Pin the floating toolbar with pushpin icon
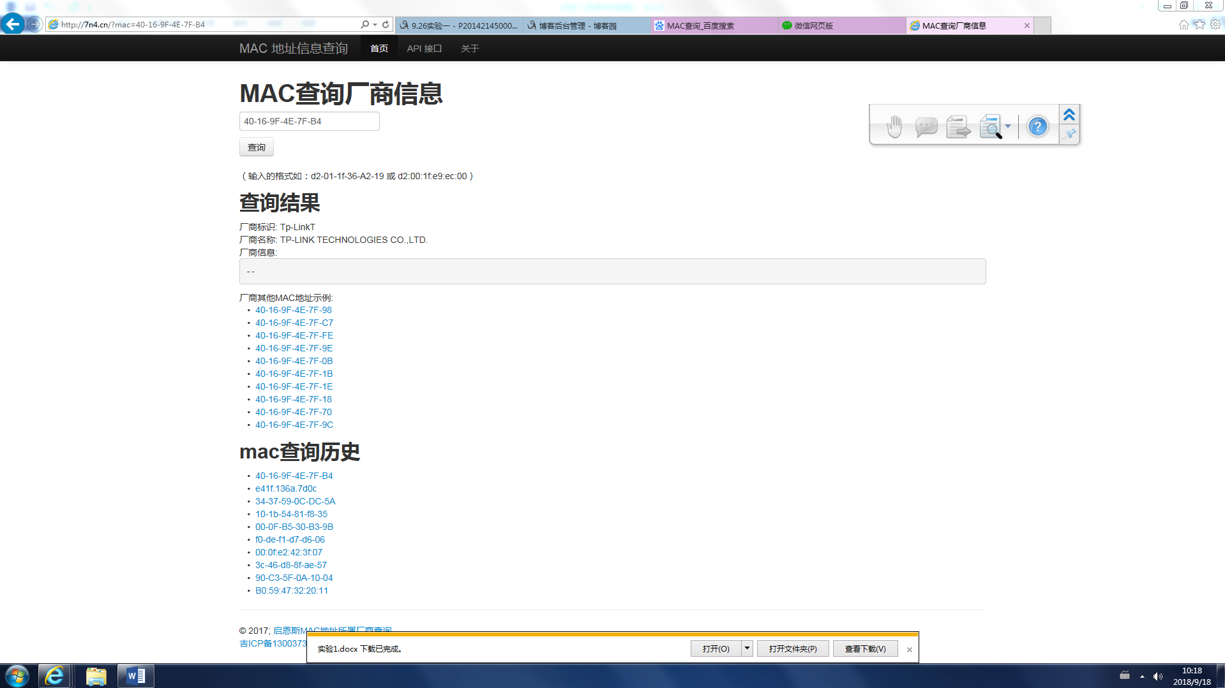Image resolution: width=1225 pixels, height=688 pixels. point(1070,134)
